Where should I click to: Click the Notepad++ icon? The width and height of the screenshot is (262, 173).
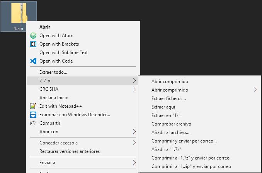[33, 106]
